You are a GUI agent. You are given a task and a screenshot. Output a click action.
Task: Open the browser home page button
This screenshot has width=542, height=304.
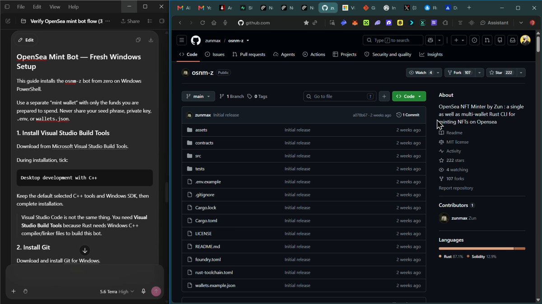214,23
